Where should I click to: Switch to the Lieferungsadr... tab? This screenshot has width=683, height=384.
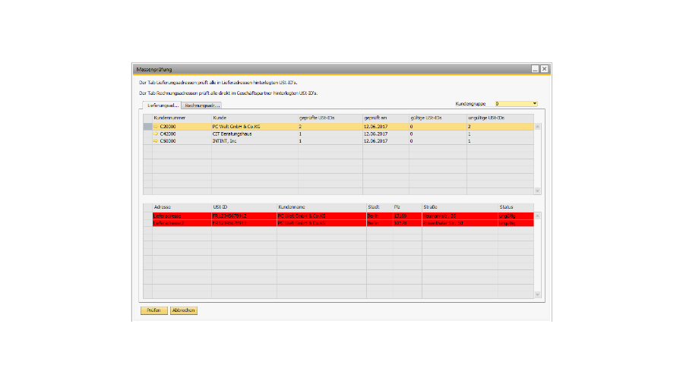click(x=162, y=105)
